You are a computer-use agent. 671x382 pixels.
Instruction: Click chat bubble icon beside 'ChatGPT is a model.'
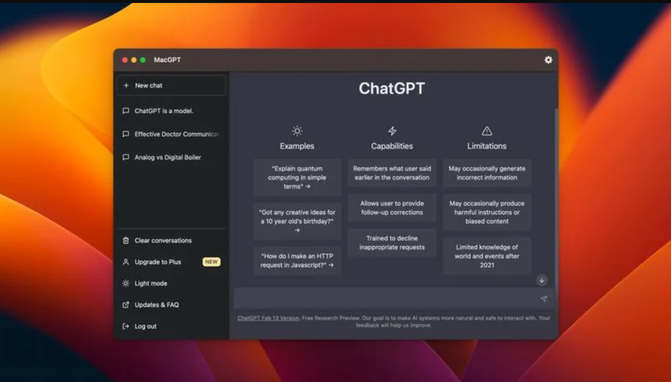point(126,111)
